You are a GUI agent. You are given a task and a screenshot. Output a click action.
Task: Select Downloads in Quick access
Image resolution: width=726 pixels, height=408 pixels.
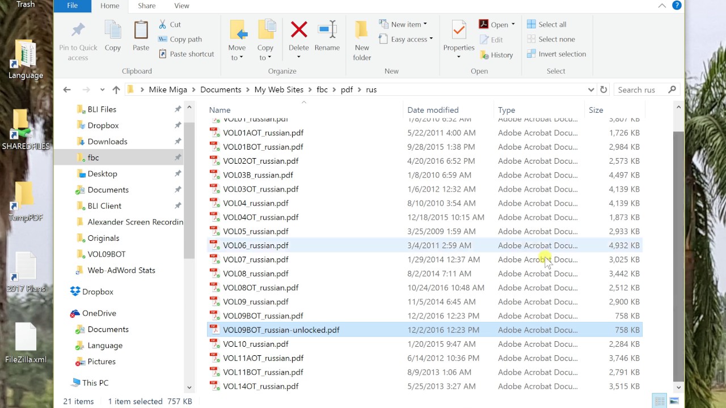tap(107, 141)
